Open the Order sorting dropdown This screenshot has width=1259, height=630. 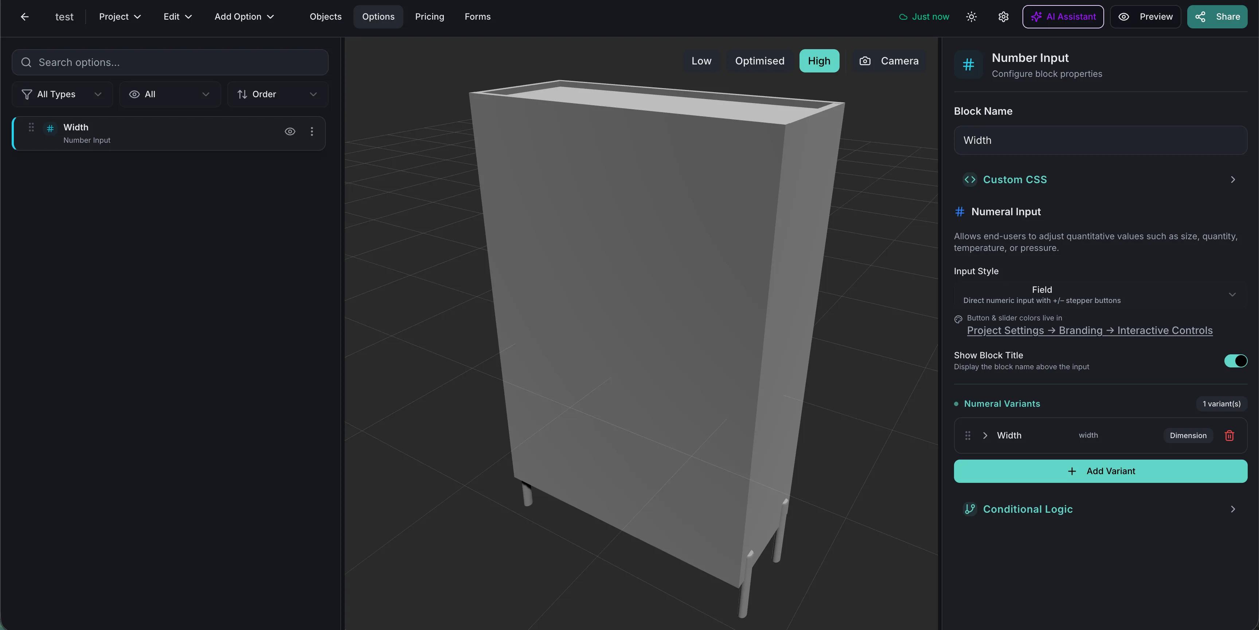(x=278, y=94)
